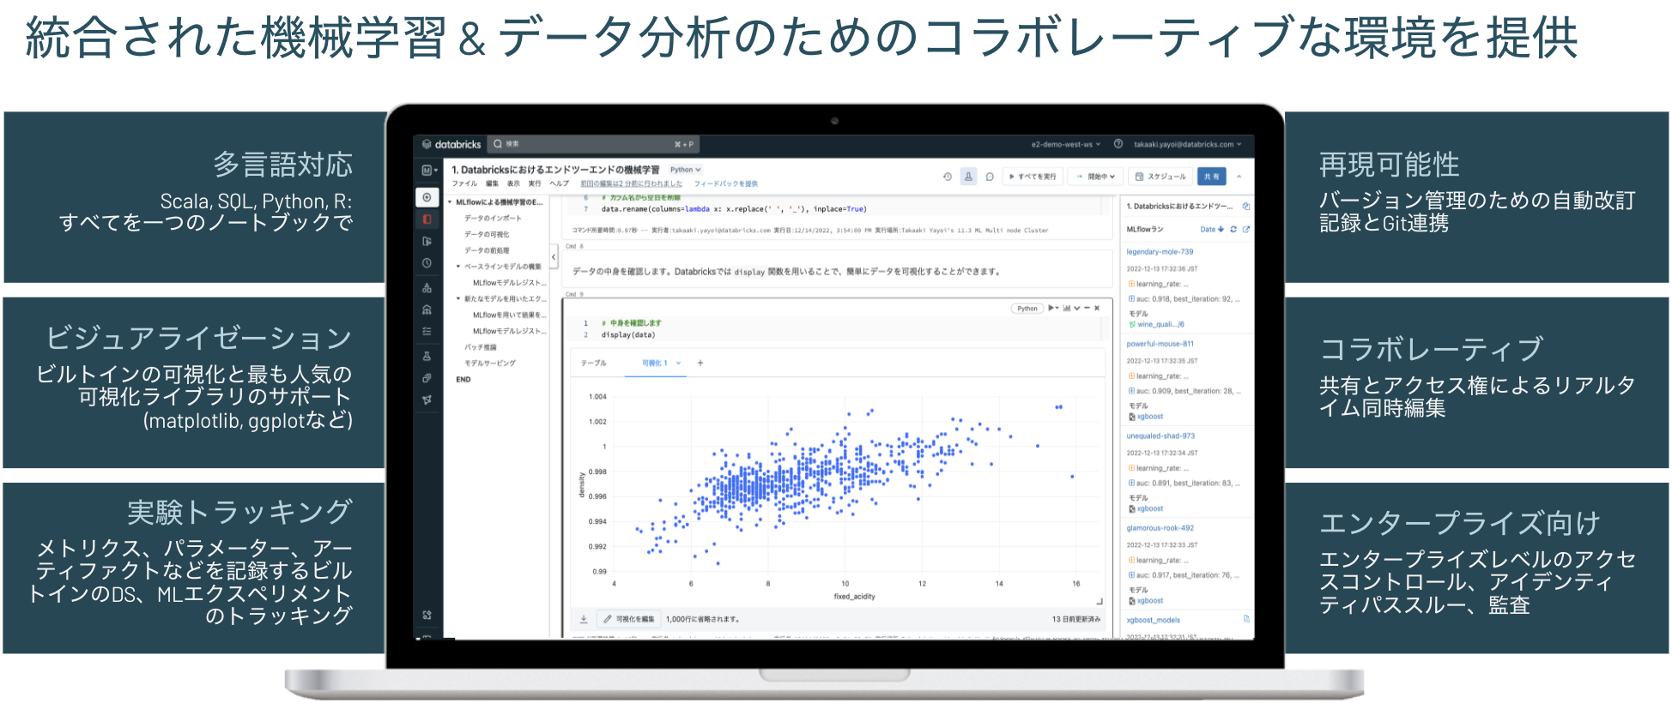Screen dimensions: 1672x703
Task: Open the Python language dropdown beside the title
Action: pos(685,170)
